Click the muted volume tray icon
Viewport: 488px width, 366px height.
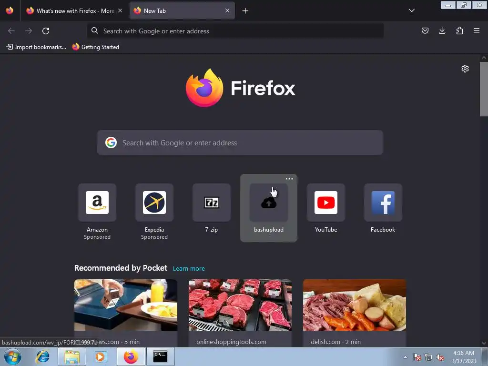[x=440, y=357]
